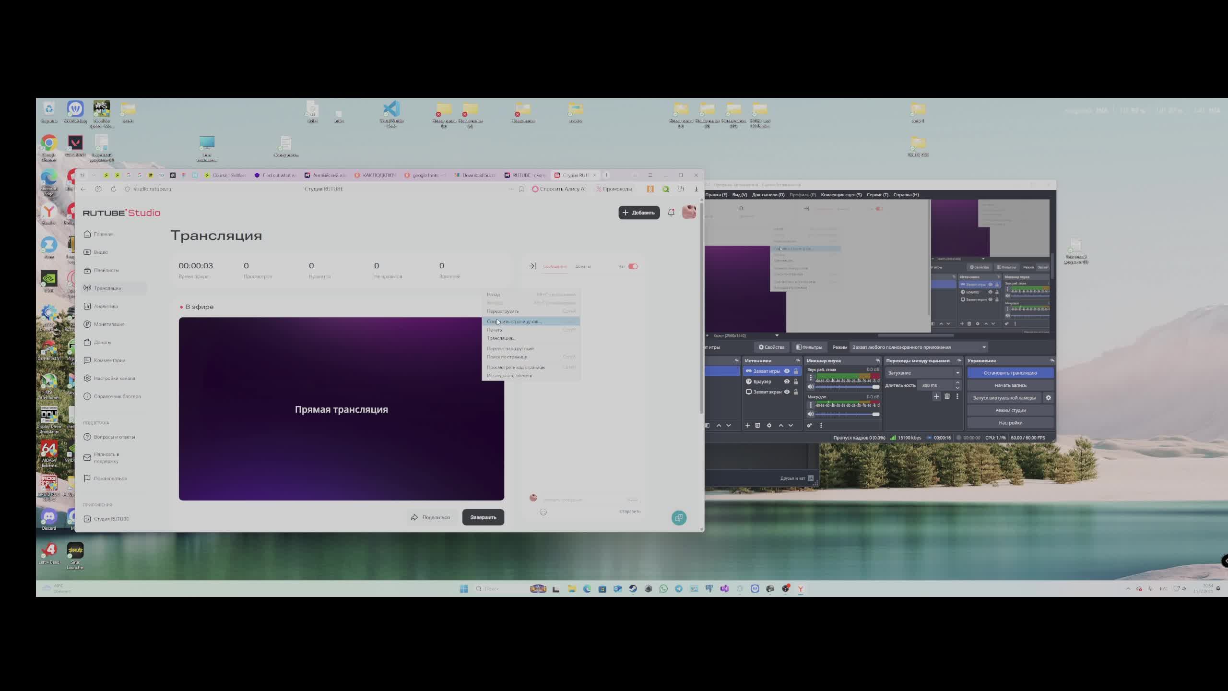Add a new scene transition with the plus icon
1228x691 pixels.
tap(936, 396)
